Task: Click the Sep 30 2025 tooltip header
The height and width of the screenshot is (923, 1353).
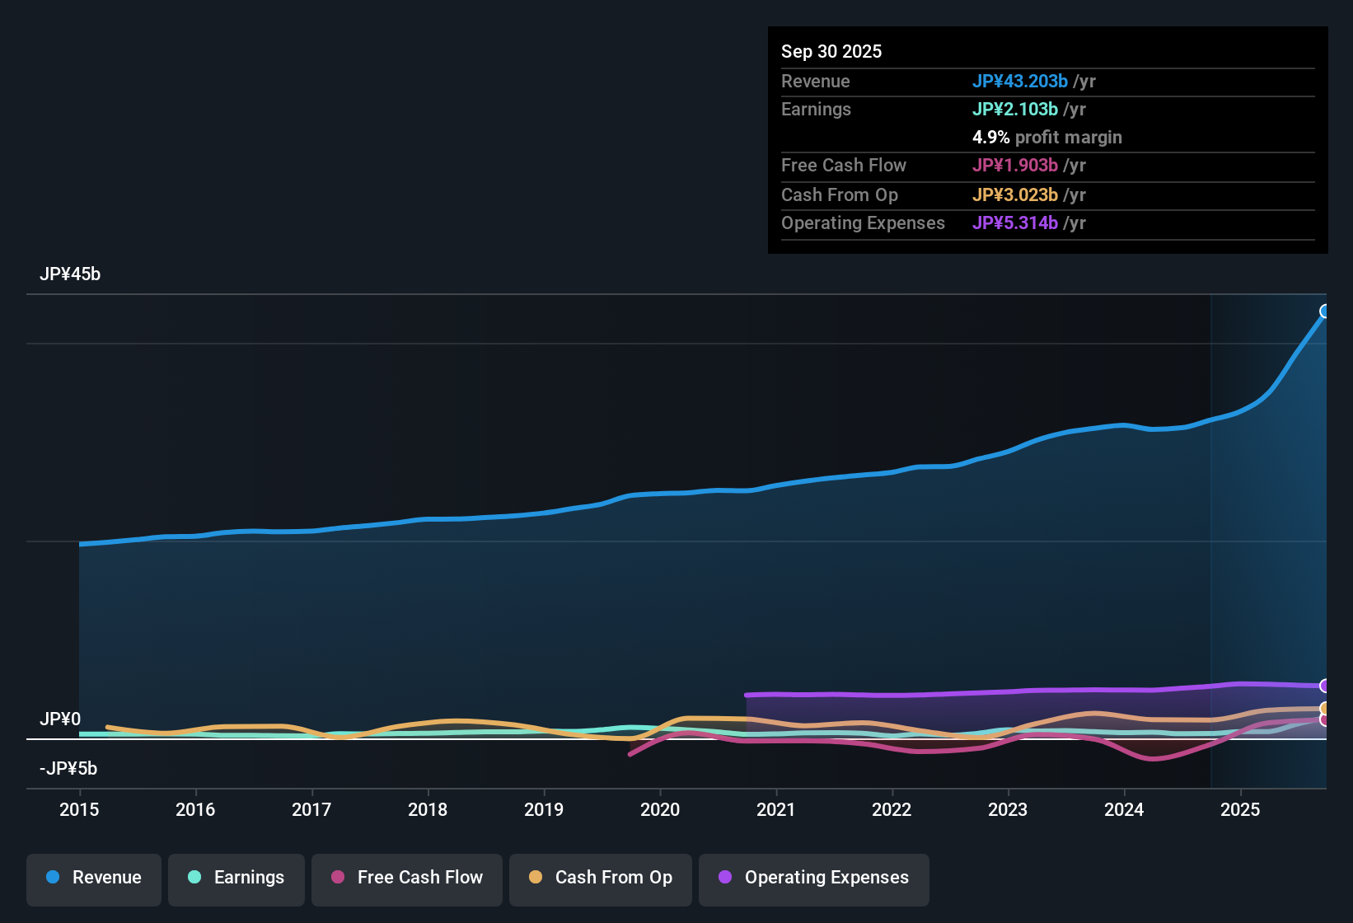Action: point(831,51)
